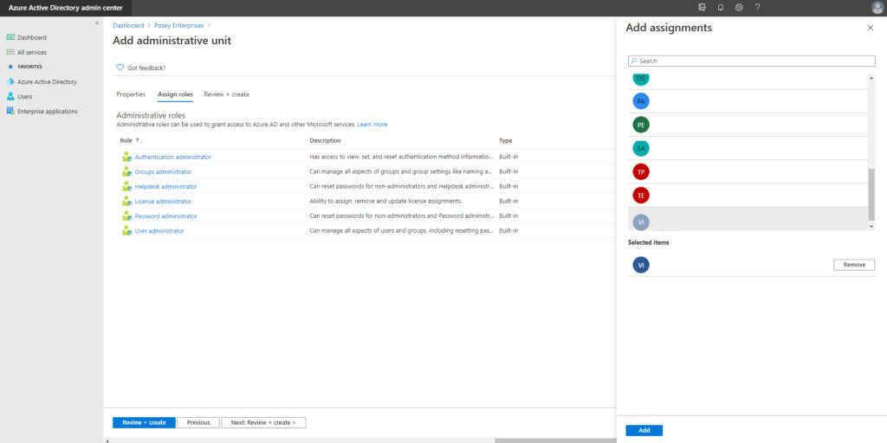Focus the Search field in Add assignments
The height and width of the screenshot is (443, 887).
[x=751, y=61]
